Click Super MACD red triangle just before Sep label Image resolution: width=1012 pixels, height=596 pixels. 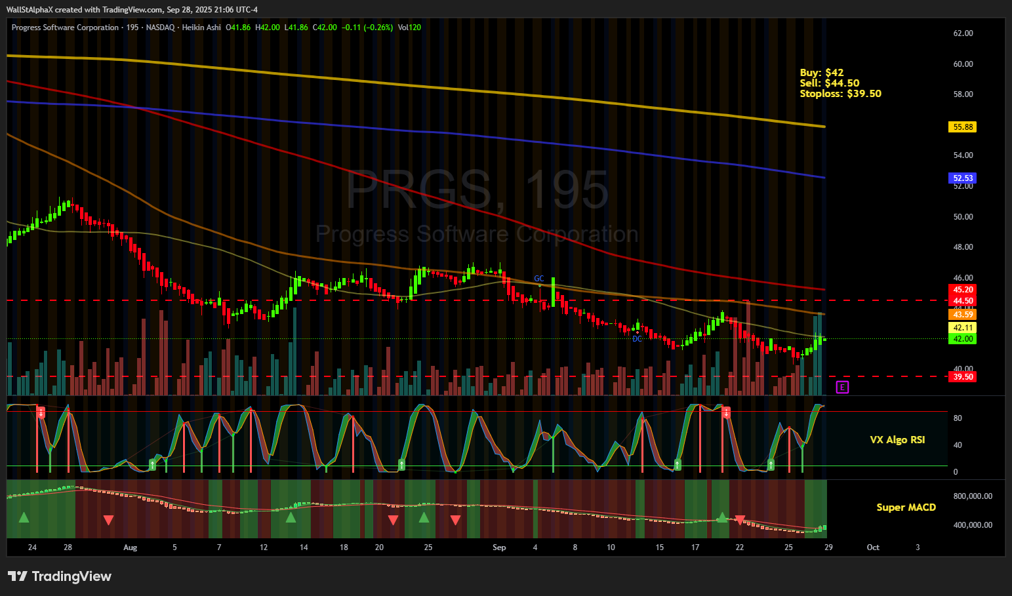(x=455, y=520)
